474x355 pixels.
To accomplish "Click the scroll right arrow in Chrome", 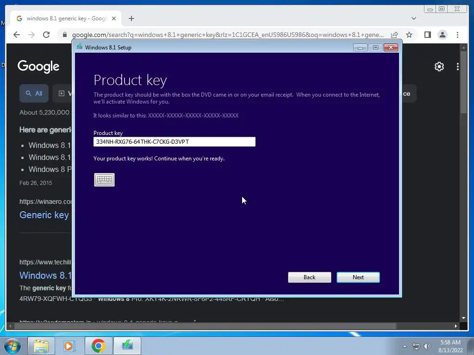I will pos(456,326).
